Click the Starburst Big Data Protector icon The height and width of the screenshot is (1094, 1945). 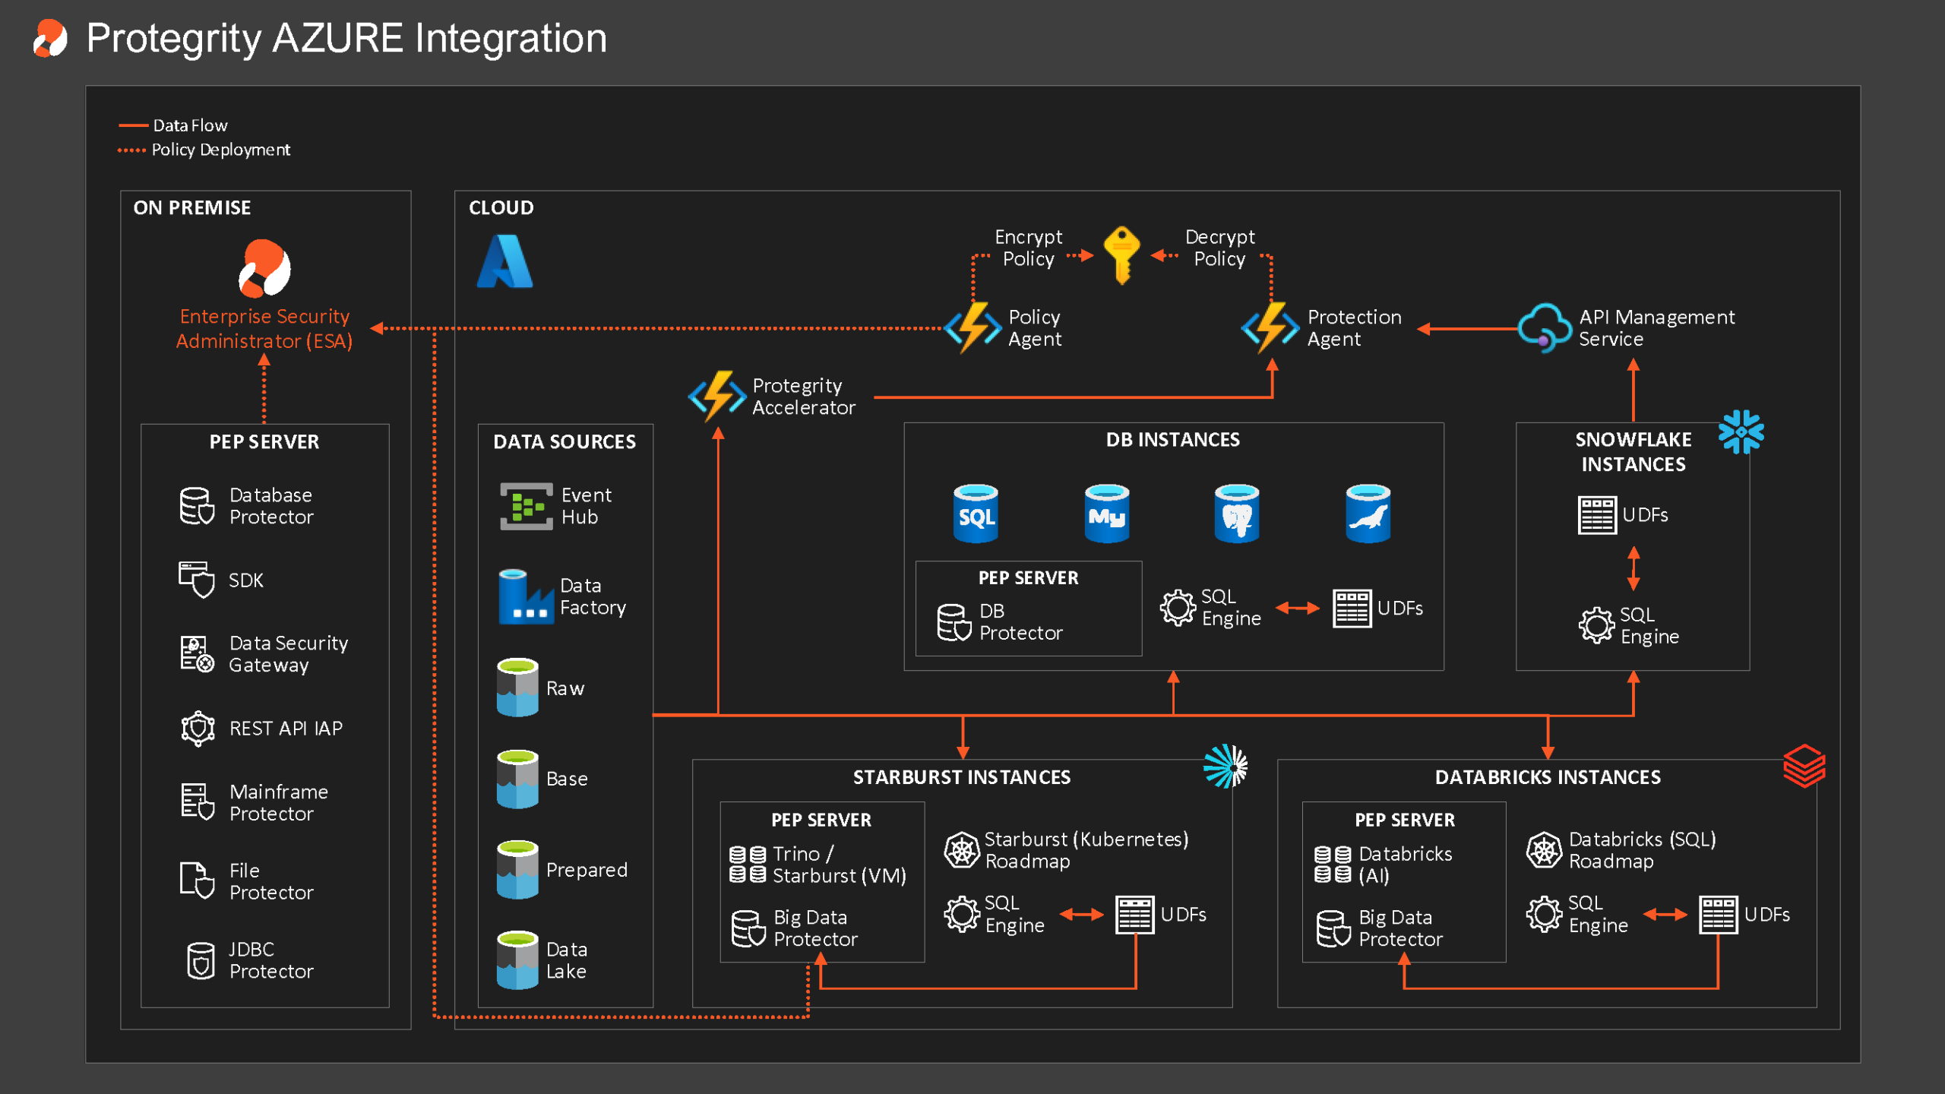(x=748, y=928)
